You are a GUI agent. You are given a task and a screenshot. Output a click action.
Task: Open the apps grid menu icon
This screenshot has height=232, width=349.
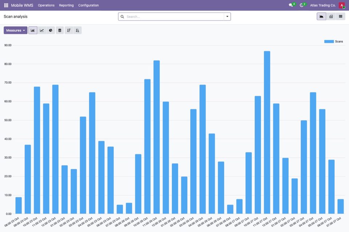click(6, 5)
